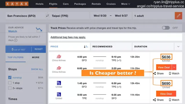
Task: Click SHOW ALL stops link
Action: [x=37, y=69]
